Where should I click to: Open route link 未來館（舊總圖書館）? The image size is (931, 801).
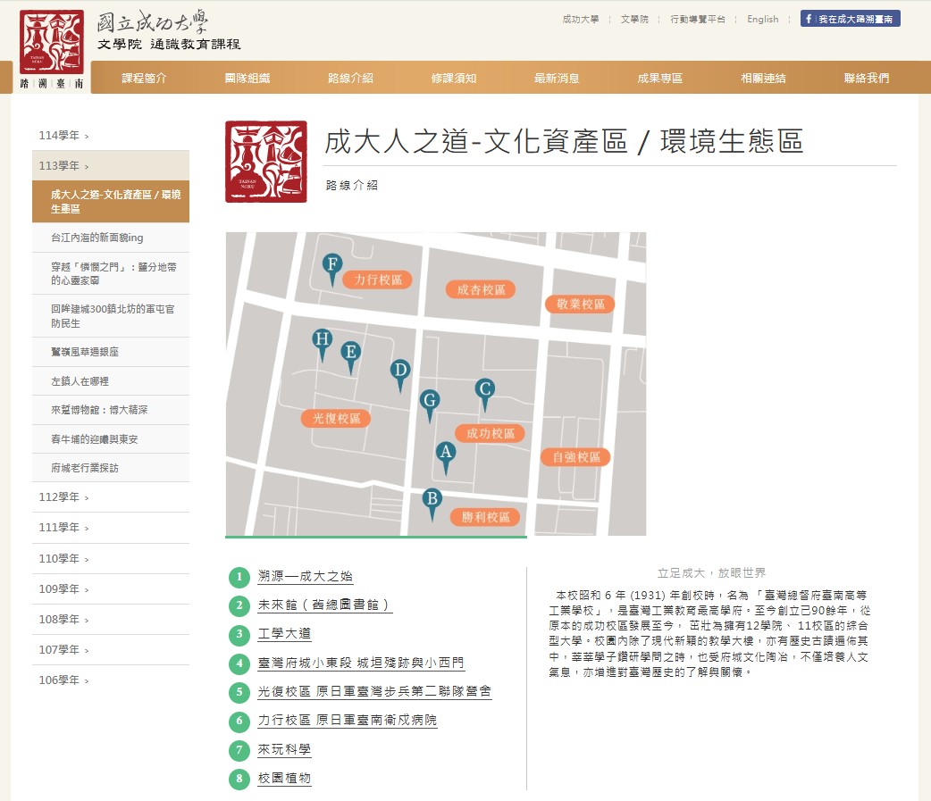[324, 605]
